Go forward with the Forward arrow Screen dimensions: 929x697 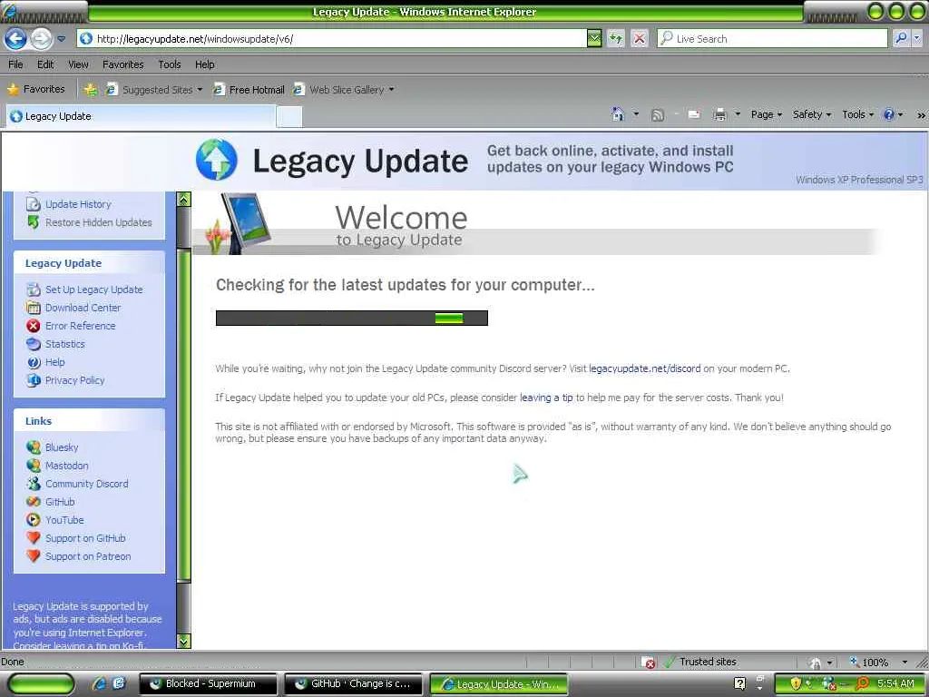[x=41, y=39]
